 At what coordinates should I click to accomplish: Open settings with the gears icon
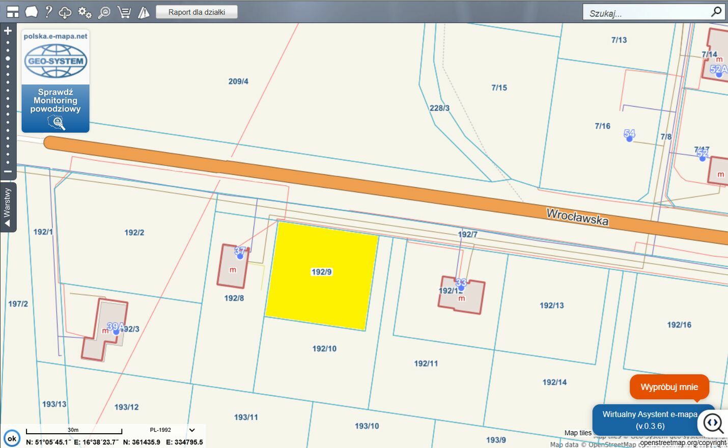[85, 12]
